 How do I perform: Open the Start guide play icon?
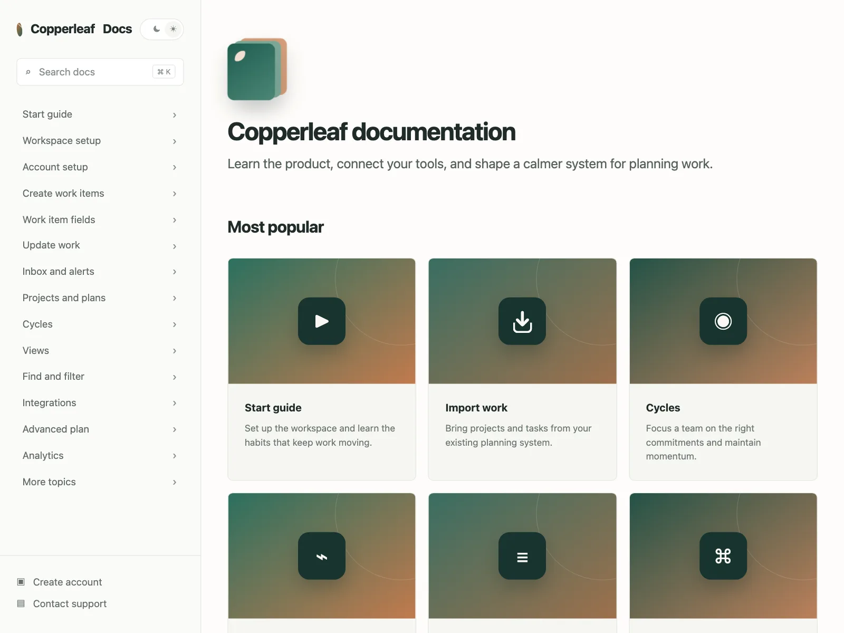[322, 321]
